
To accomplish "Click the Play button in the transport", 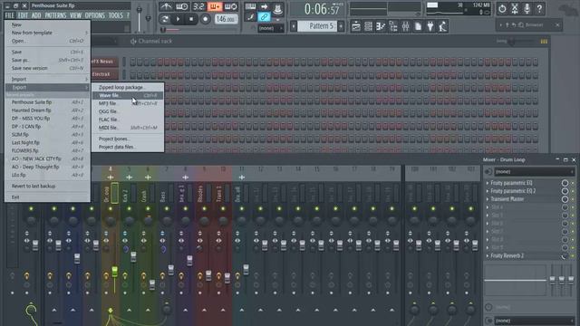I will [x=178, y=19].
